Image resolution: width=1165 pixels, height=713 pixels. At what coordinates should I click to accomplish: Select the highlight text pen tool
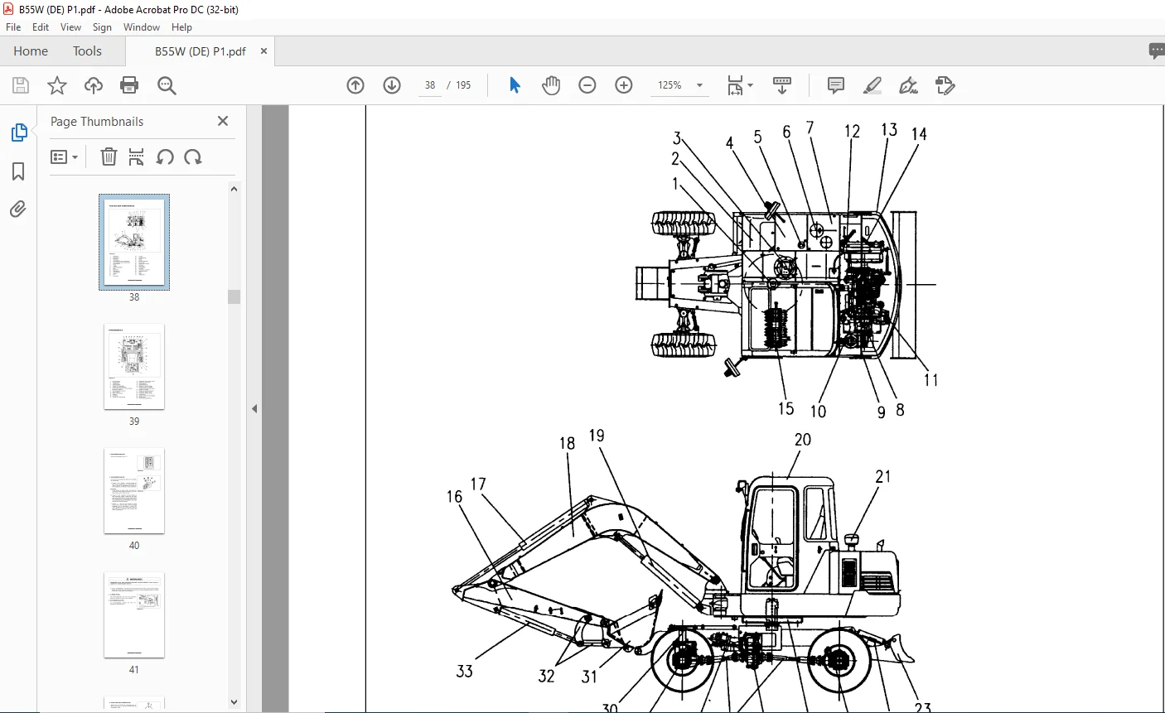873,85
